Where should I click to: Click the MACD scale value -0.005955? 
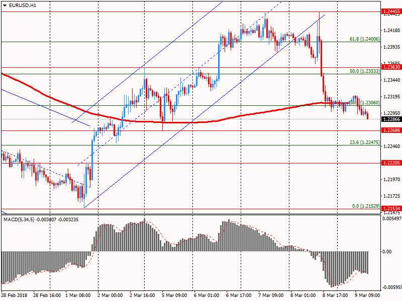coord(392,287)
